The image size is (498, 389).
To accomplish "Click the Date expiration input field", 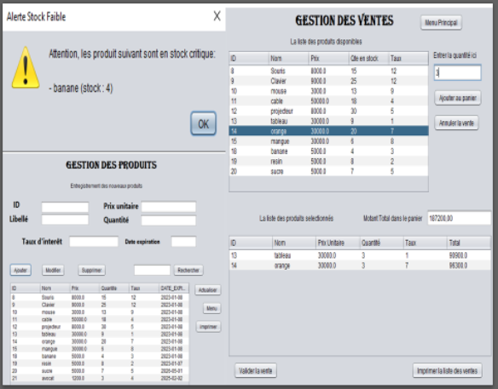I will 183,242.
